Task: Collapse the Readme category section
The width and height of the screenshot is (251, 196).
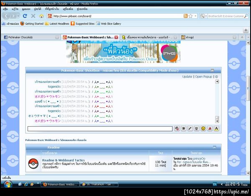Action: tap(214, 147)
